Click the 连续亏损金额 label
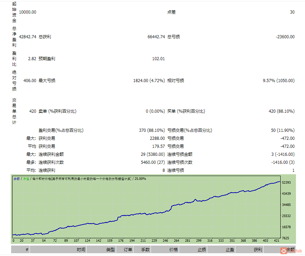 [180, 154]
